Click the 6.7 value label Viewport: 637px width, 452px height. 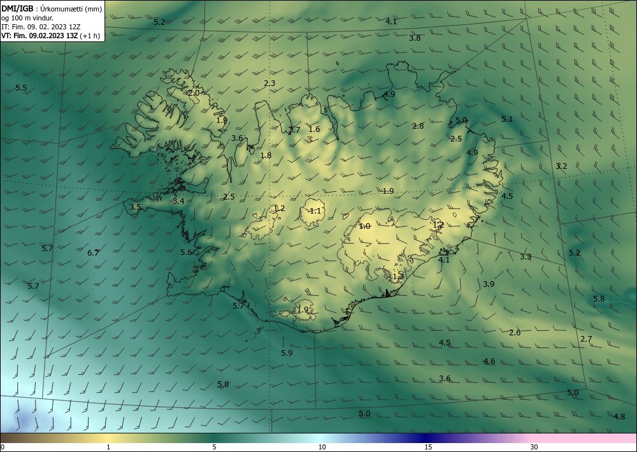93,253
